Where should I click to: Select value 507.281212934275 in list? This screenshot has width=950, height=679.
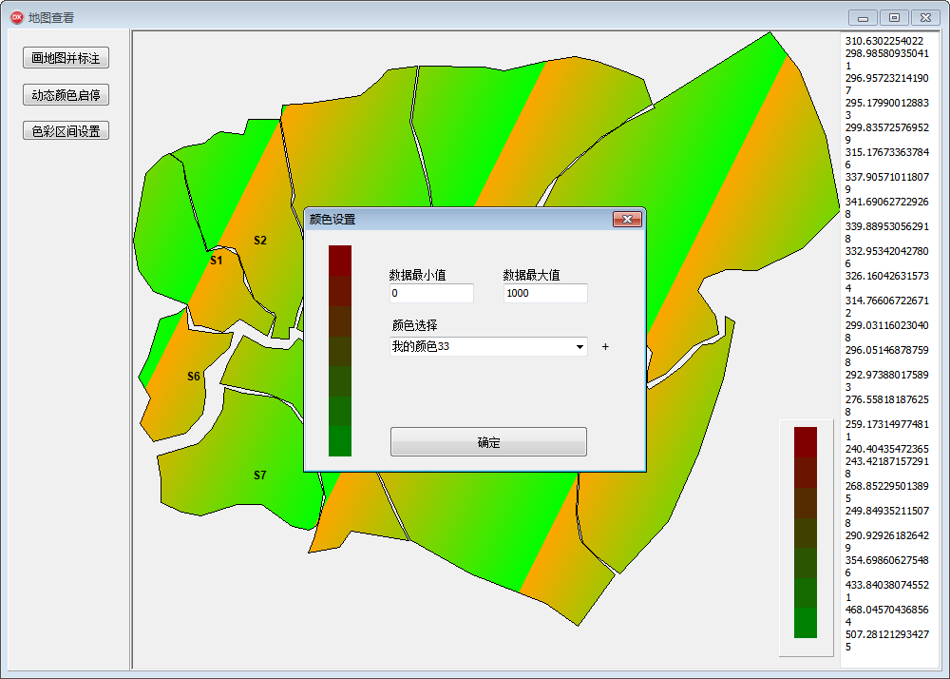887,641
